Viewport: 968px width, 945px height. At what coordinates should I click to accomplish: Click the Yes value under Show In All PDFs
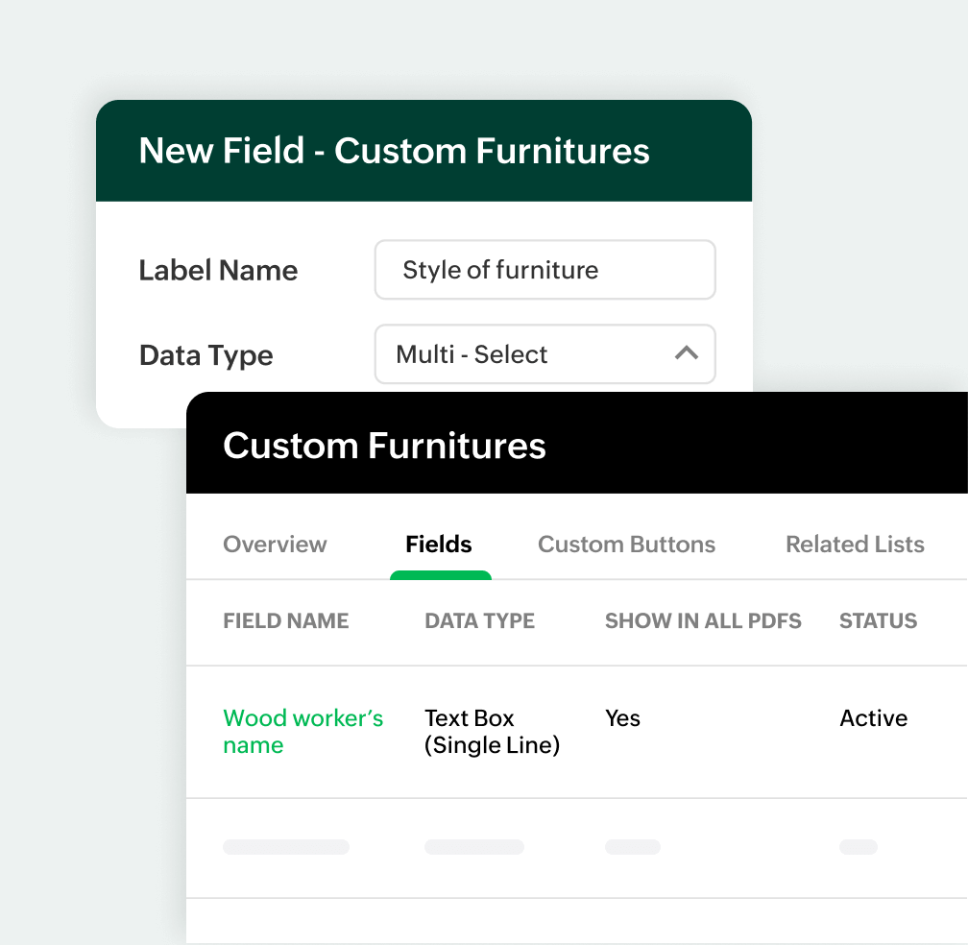[622, 718]
